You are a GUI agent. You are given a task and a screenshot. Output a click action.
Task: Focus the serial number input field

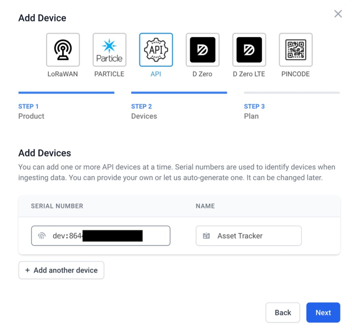[101, 236]
